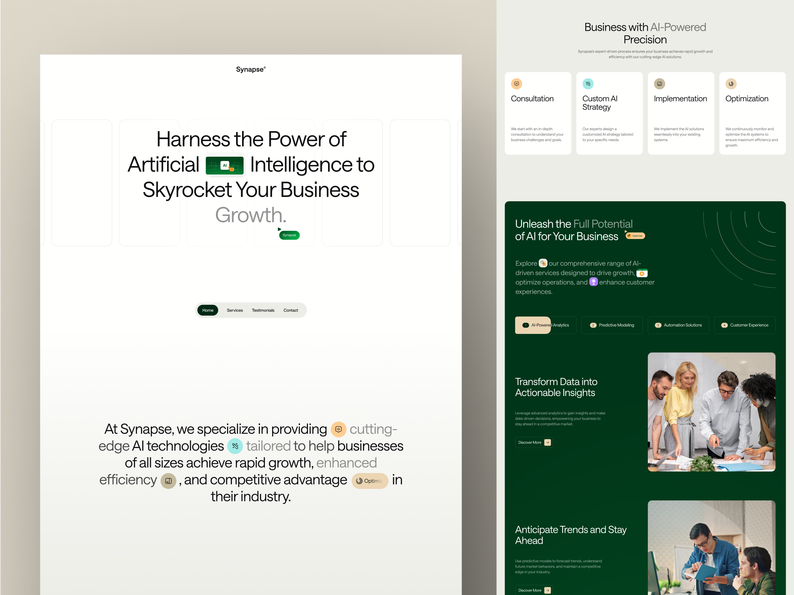Click the chart icon after 'efficiency'
The height and width of the screenshot is (595, 794).
tap(168, 481)
